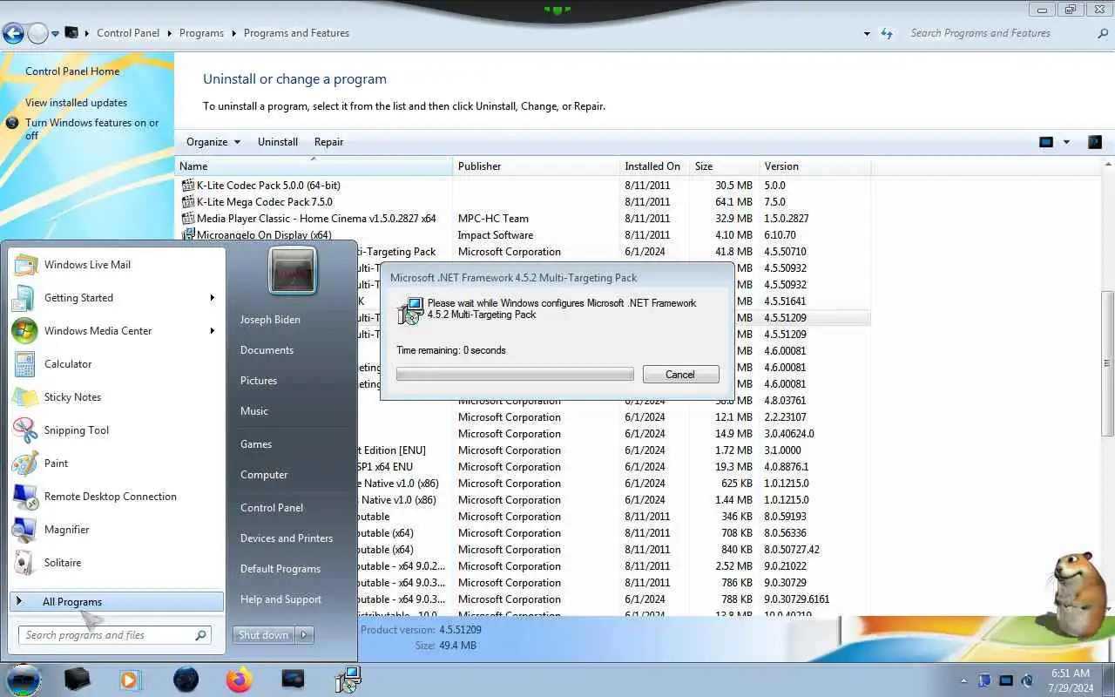Click the volume icon in the system tray
This screenshot has height=697, width=1115.
point(1028,680)
